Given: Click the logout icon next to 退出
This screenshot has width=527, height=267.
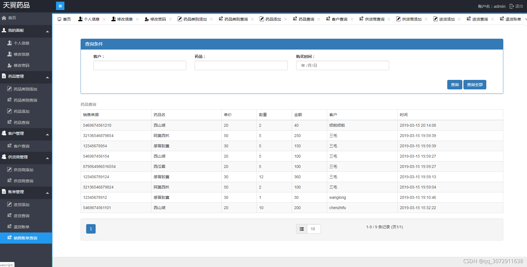Looking at the screenshot, I should 512,6.
